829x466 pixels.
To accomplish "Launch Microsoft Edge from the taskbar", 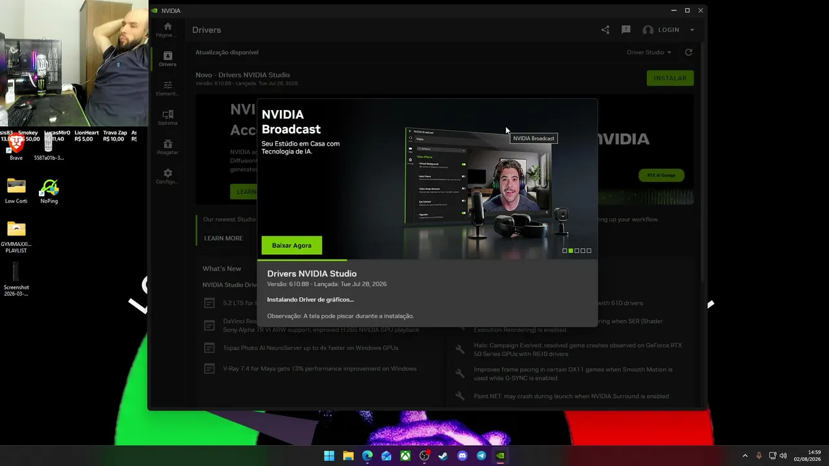I will coord(367,456).
